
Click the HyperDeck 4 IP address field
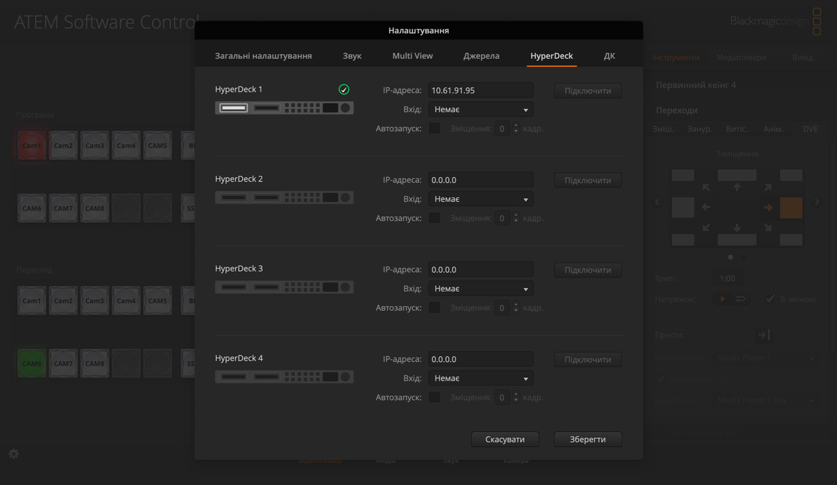[x=481, y=359]
